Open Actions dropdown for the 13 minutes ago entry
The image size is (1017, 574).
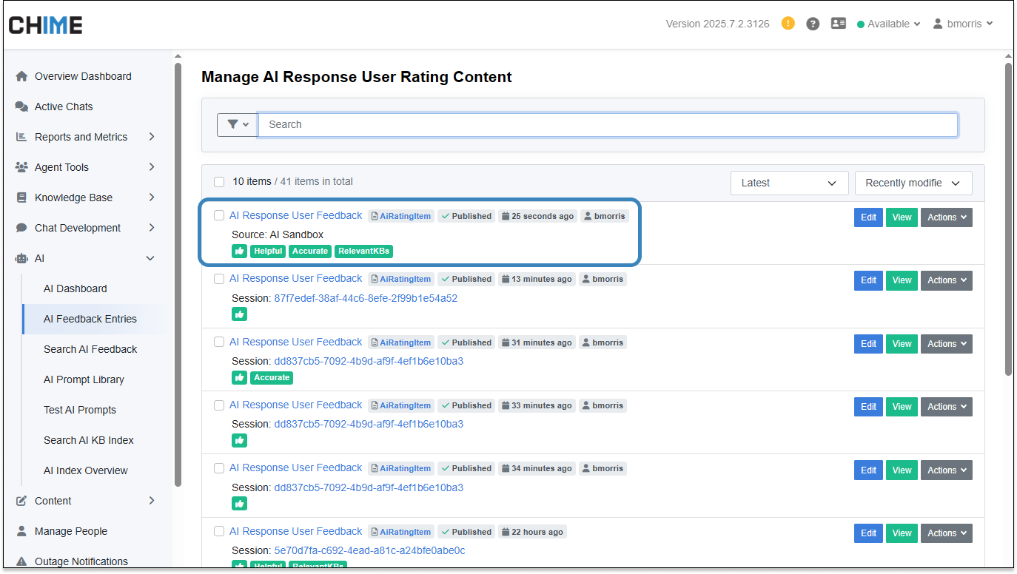click(x=947, y=280)
